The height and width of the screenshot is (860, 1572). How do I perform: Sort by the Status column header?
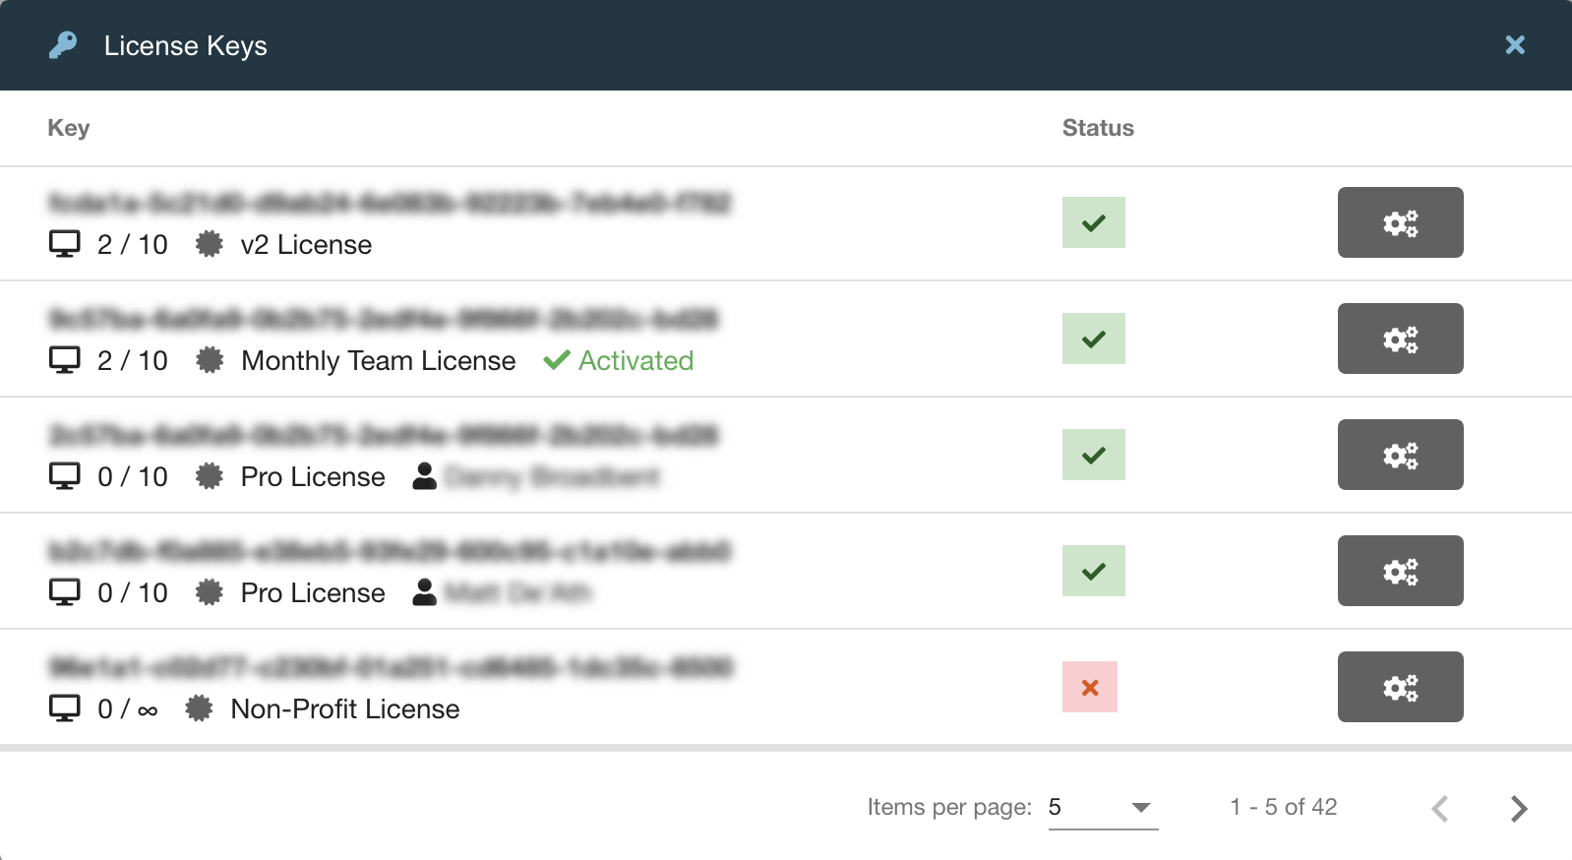click(1098, 128)
